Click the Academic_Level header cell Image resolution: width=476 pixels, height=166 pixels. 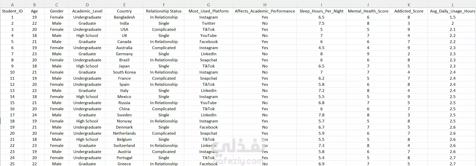[87, 11]
